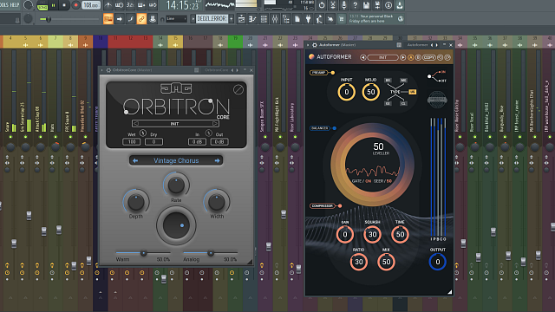The height and width of the screenshot is (312, 555).
Task: Stop playback with the transport stop button
Action: pos(64,5)
